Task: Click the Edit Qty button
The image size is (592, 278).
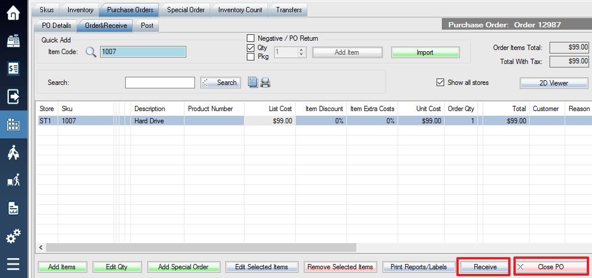Action: click(117, 267)
